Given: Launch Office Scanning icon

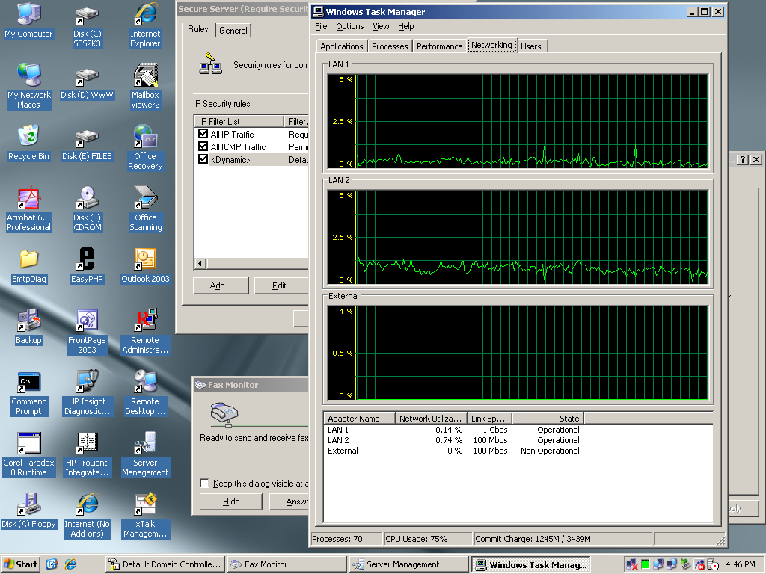Looking at the screenshot, I should pos(145,209).
